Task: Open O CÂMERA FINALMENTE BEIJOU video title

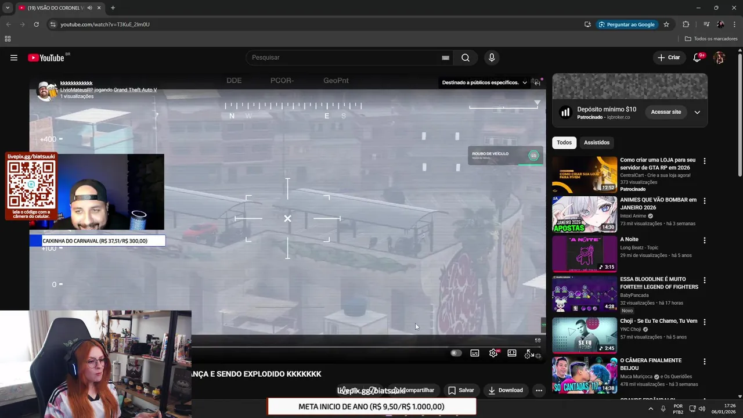Action: tap(651, 364)
